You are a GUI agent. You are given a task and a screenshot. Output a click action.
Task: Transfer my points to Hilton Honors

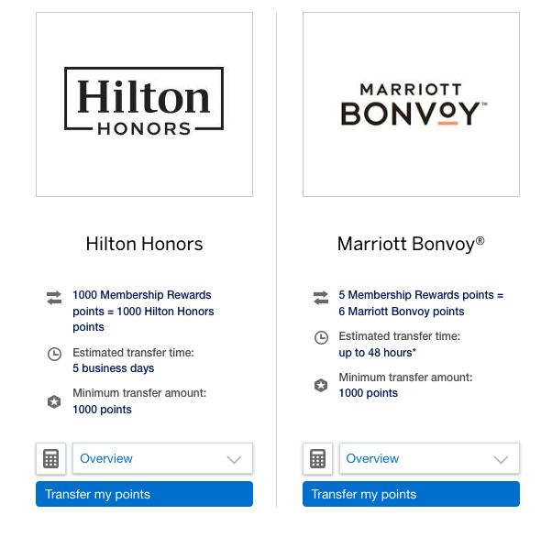point(144,494)
